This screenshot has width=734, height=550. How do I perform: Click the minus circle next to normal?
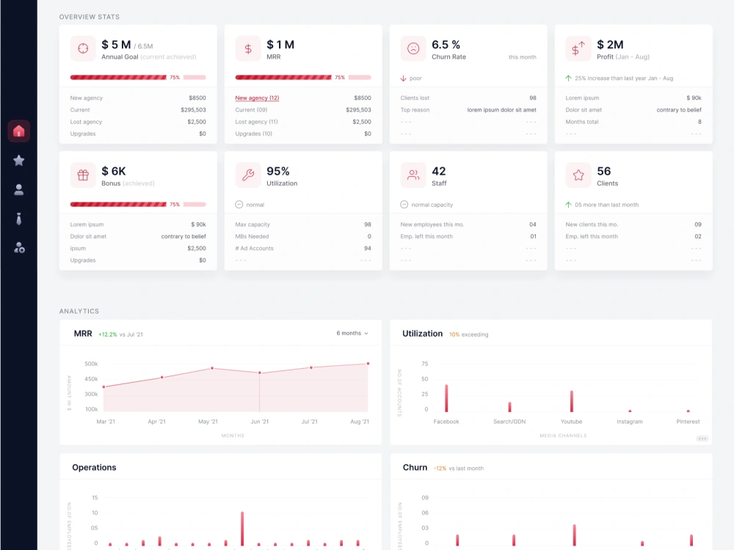click(x=239, y=205)
